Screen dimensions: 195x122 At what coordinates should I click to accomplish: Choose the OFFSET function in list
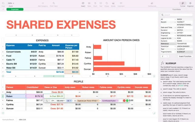[x=185, y=33]
